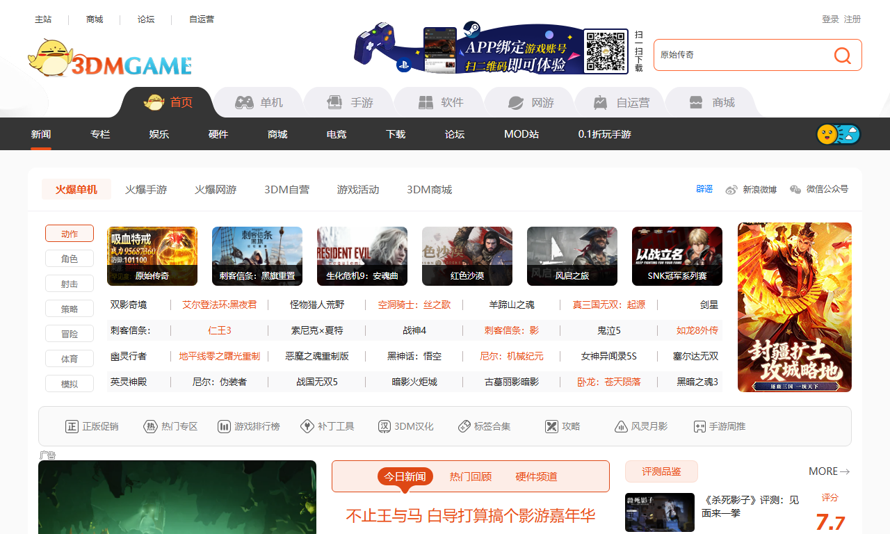Viewport: 890px width, 534px height.
Task: Select the 冒险 genre filter
Action: [70, 334]
